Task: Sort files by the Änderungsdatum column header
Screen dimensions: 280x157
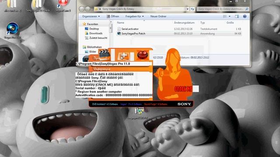Action: click(184, 23)
